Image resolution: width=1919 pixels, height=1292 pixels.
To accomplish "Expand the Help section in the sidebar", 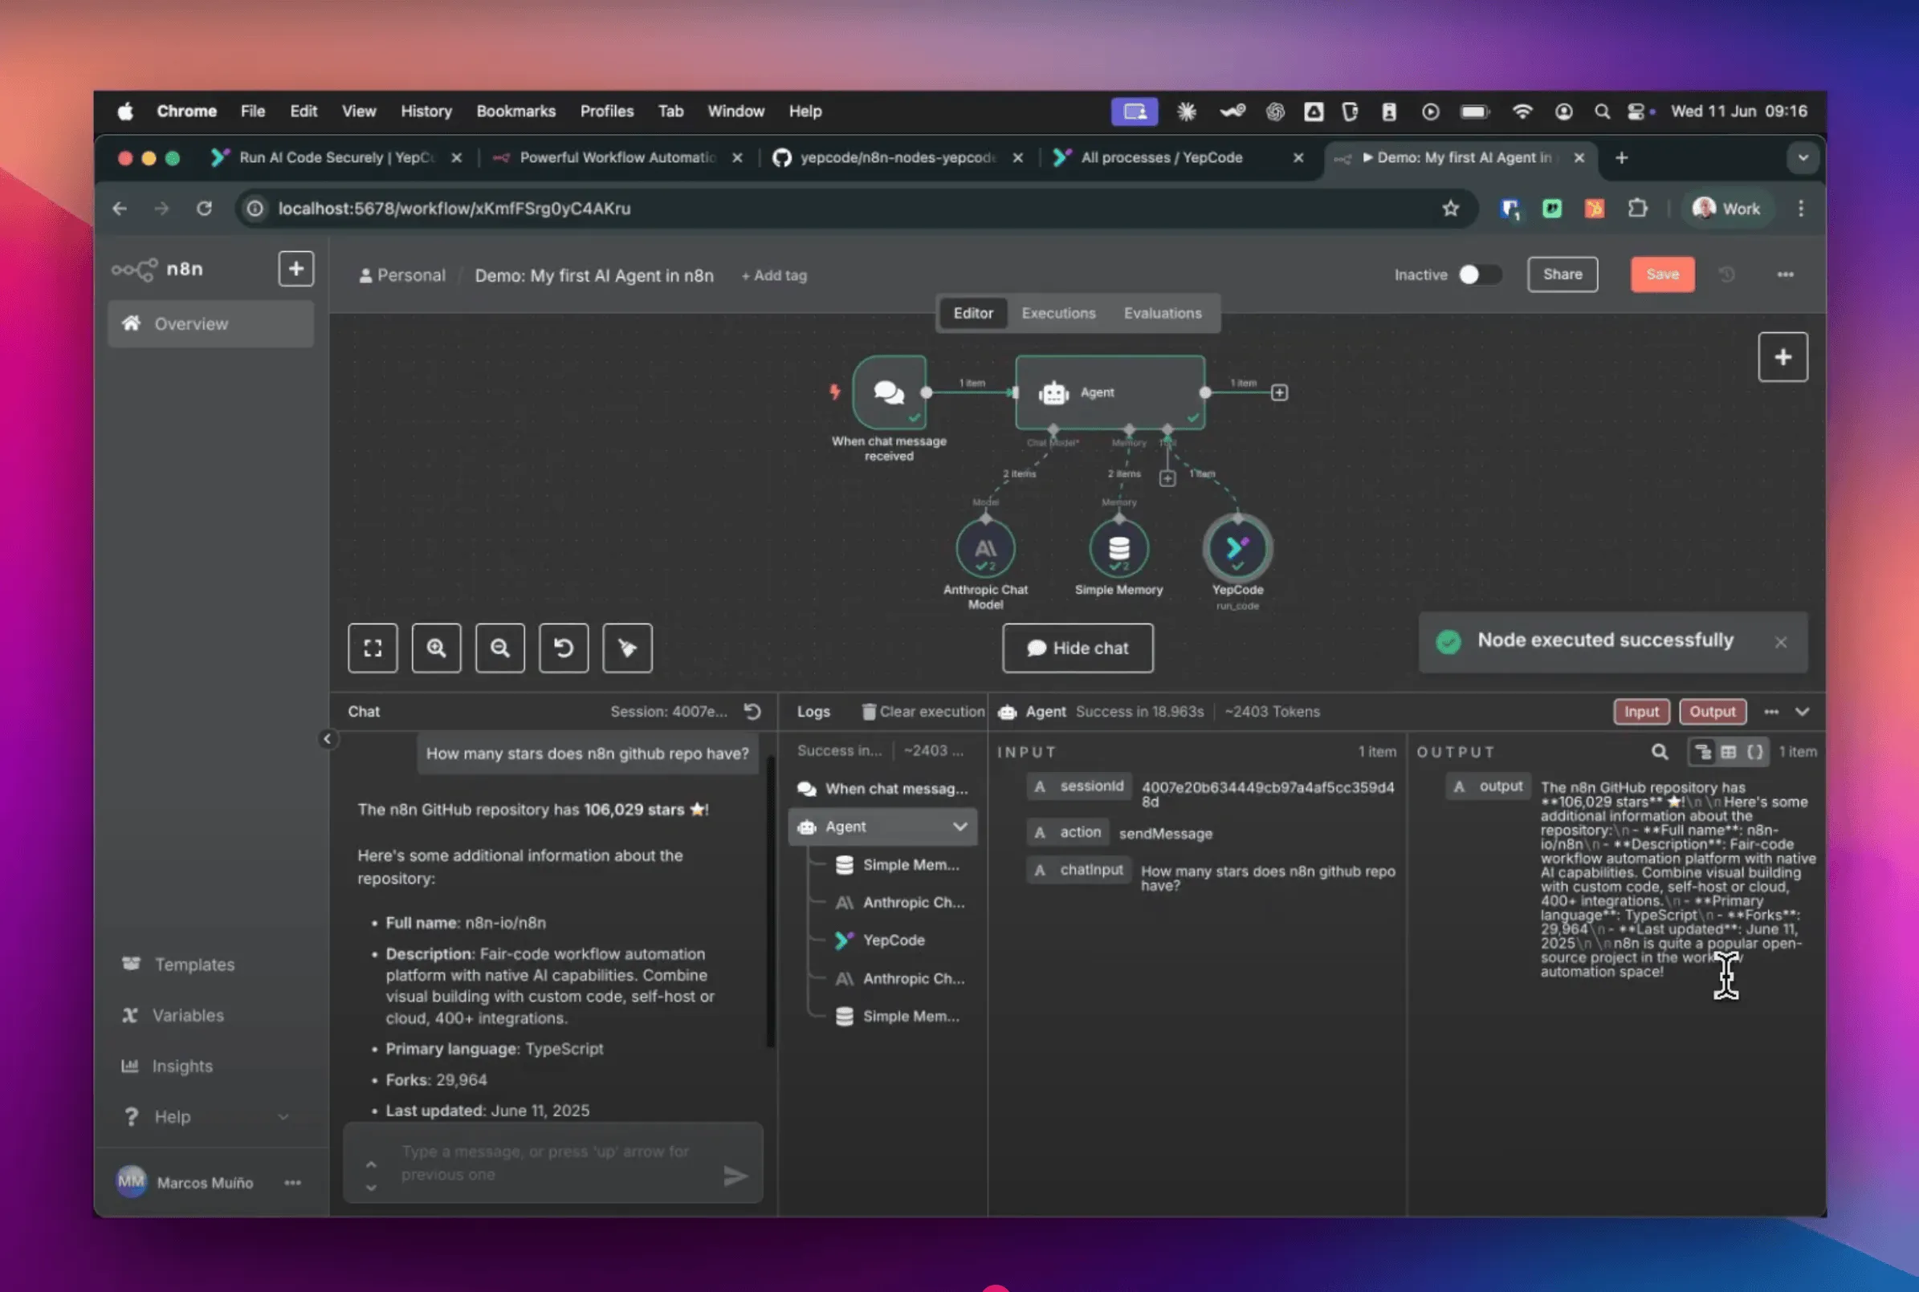I will point(284,1116).
